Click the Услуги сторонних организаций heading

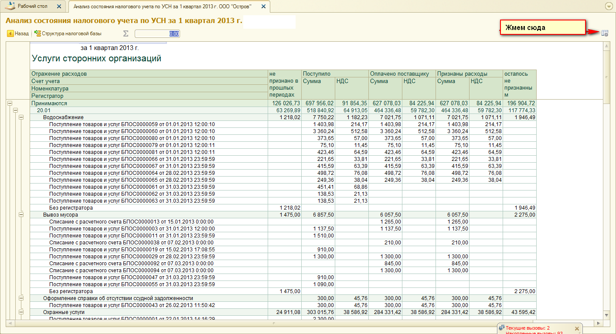96,58
